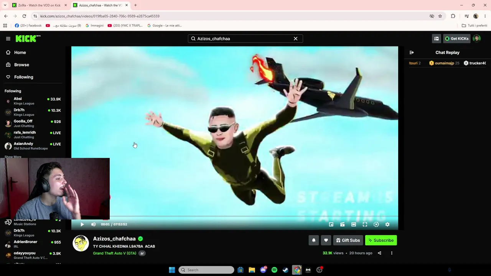The image size is (491, 276).
Task: Toggle the channel notification bell
Action: tap(313, 240)
